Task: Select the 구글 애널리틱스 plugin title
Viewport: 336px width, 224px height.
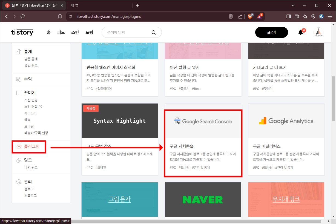Action: pos(267,146)
